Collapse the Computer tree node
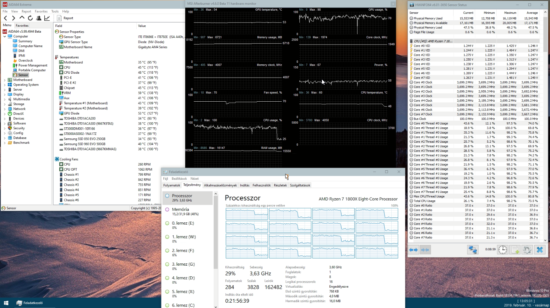Image resolution: width=550 pixels, height=308 pixels. (5, 36)
